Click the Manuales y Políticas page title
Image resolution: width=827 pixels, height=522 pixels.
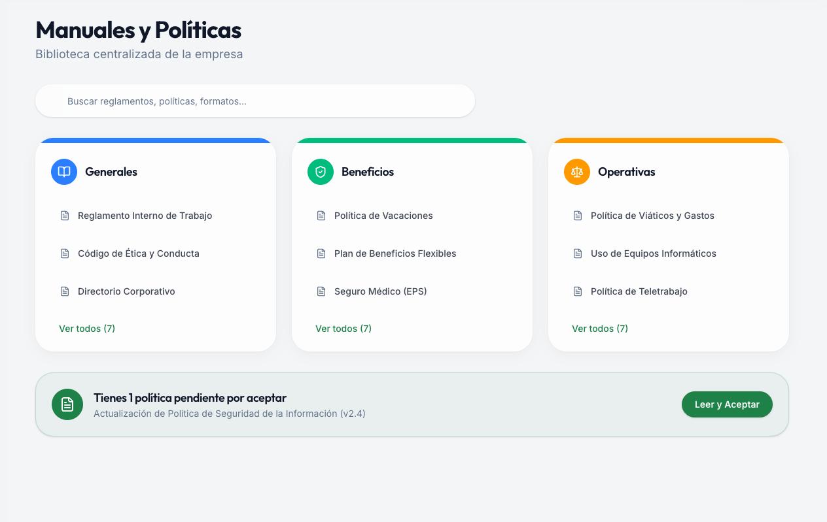pos(139,30)
